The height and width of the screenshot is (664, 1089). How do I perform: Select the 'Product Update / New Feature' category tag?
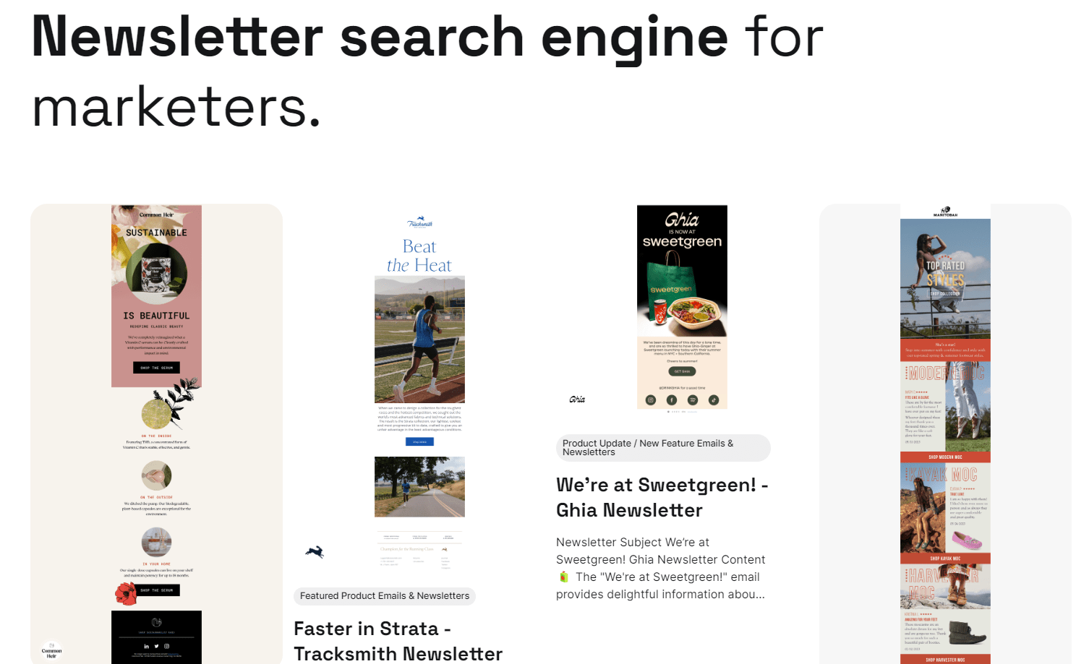(x=662, y=448)
